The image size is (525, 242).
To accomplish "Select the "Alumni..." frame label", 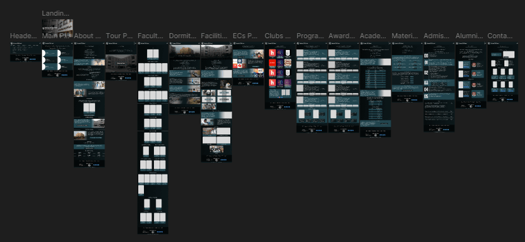I will point(469,36).
